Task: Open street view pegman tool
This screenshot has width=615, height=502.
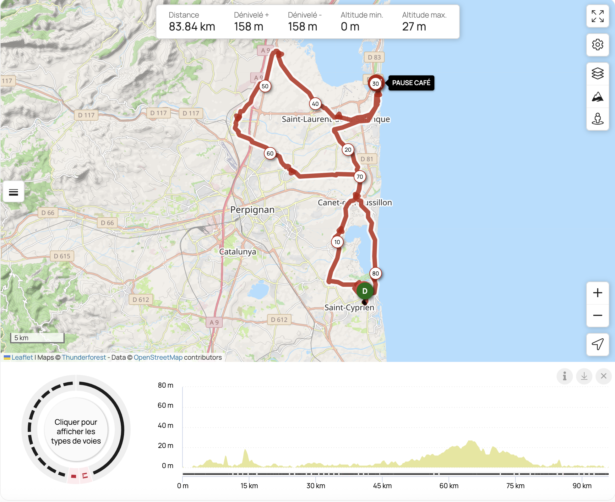Action: pyautogui.click(x=597, y=119)
